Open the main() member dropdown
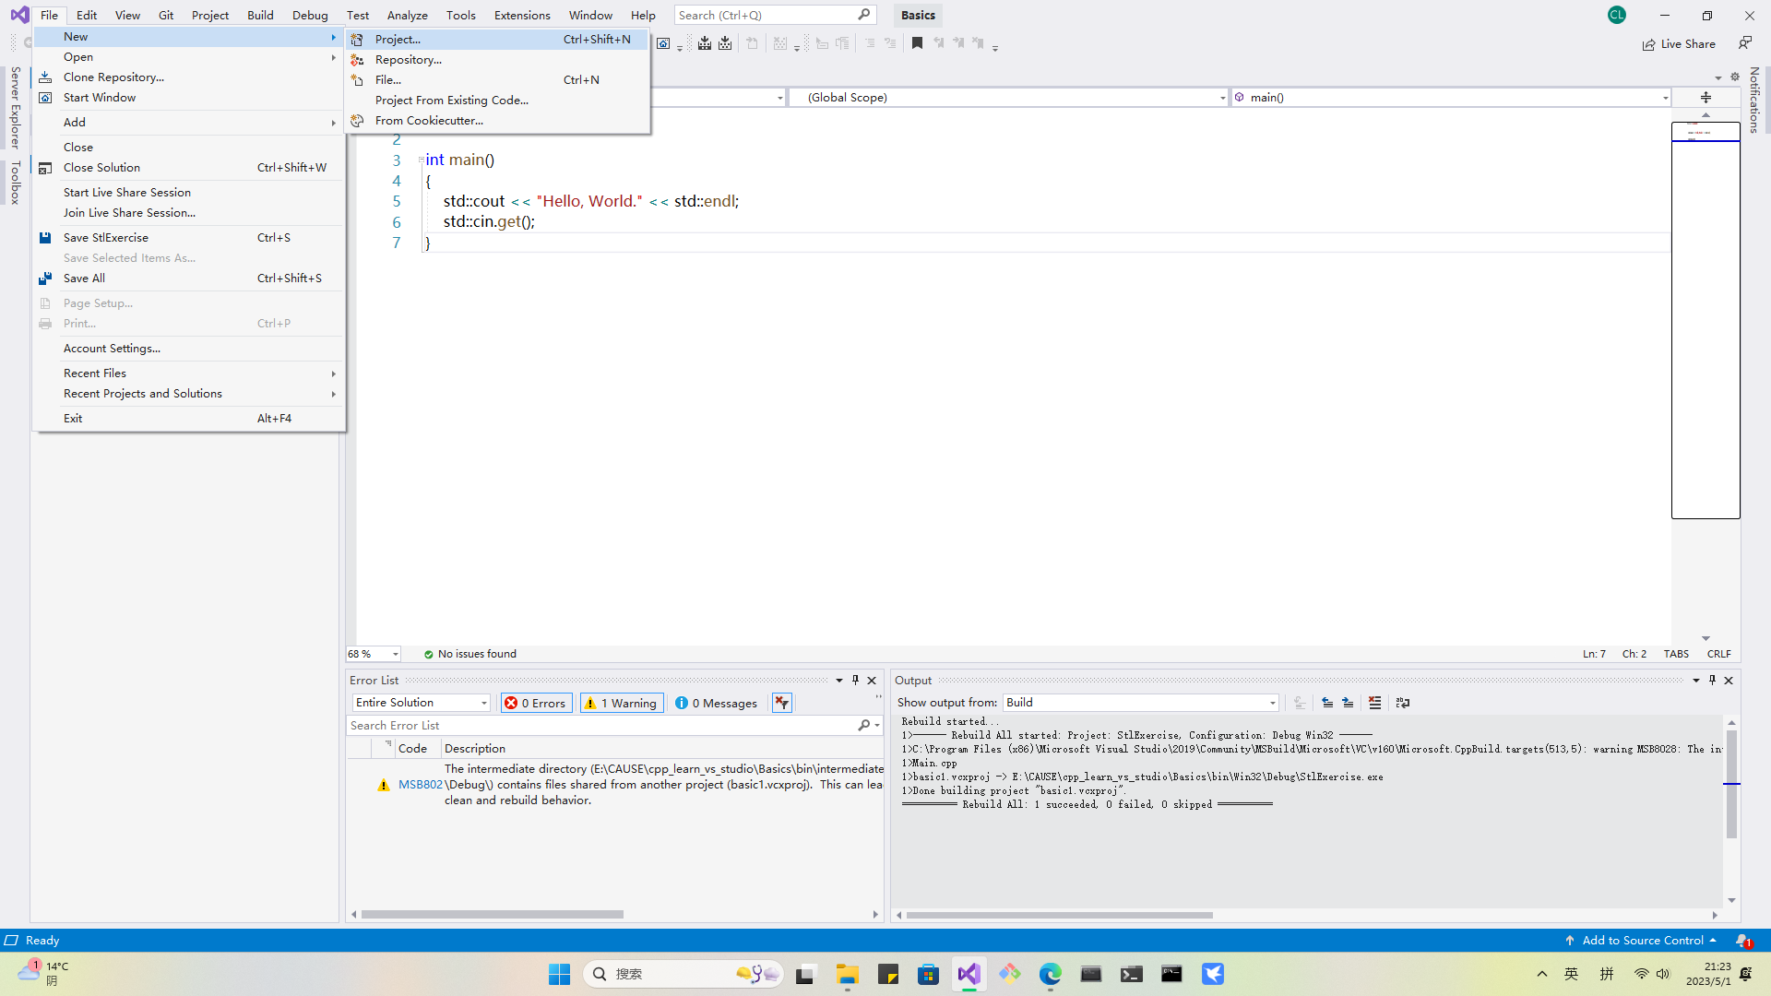 coord(1452,97)
